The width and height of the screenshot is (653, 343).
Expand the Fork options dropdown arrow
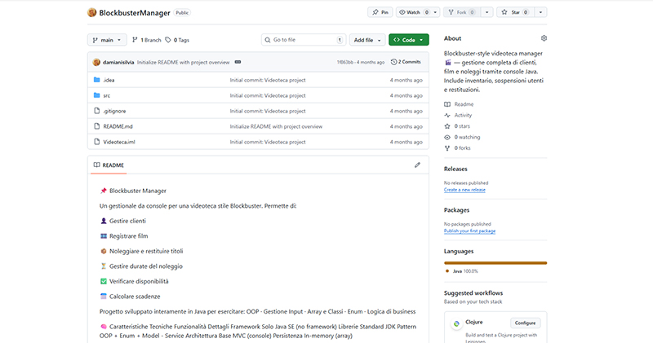click(486, 12)
